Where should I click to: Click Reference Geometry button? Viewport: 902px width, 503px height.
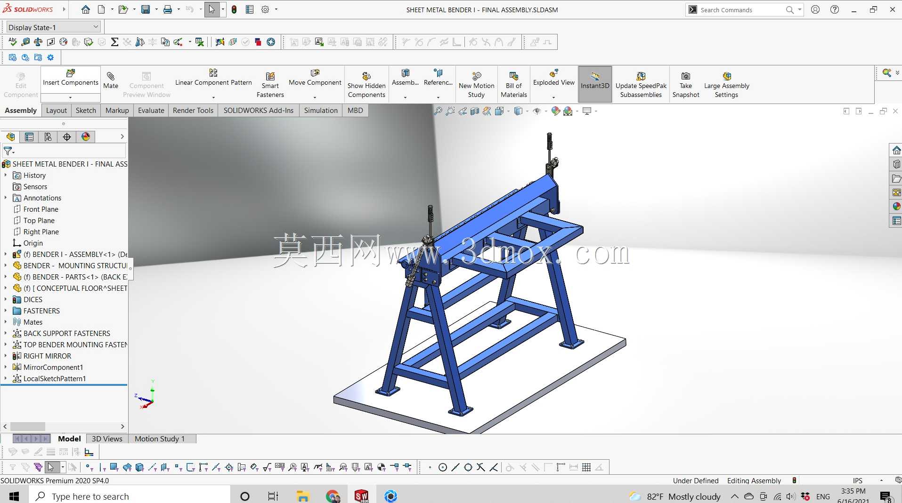438,78
